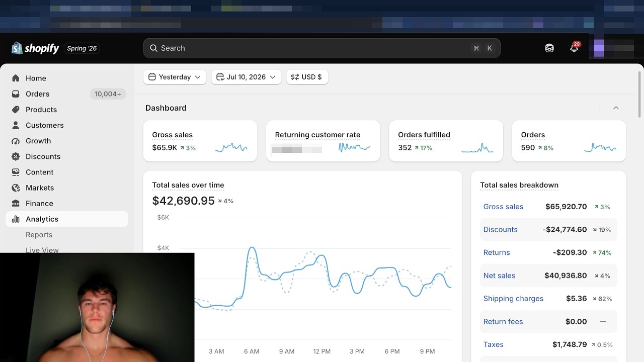Image resolution: width=644 pixels, height=362 pixels.
Task: Open the Jul 10, 2026 comparison dropdown
Action: 246,77
